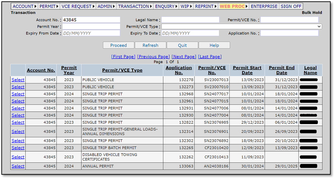Open the ACCOUNT menu
The width and height of the screenshot is (335, 179).
(x=24, y=6)
